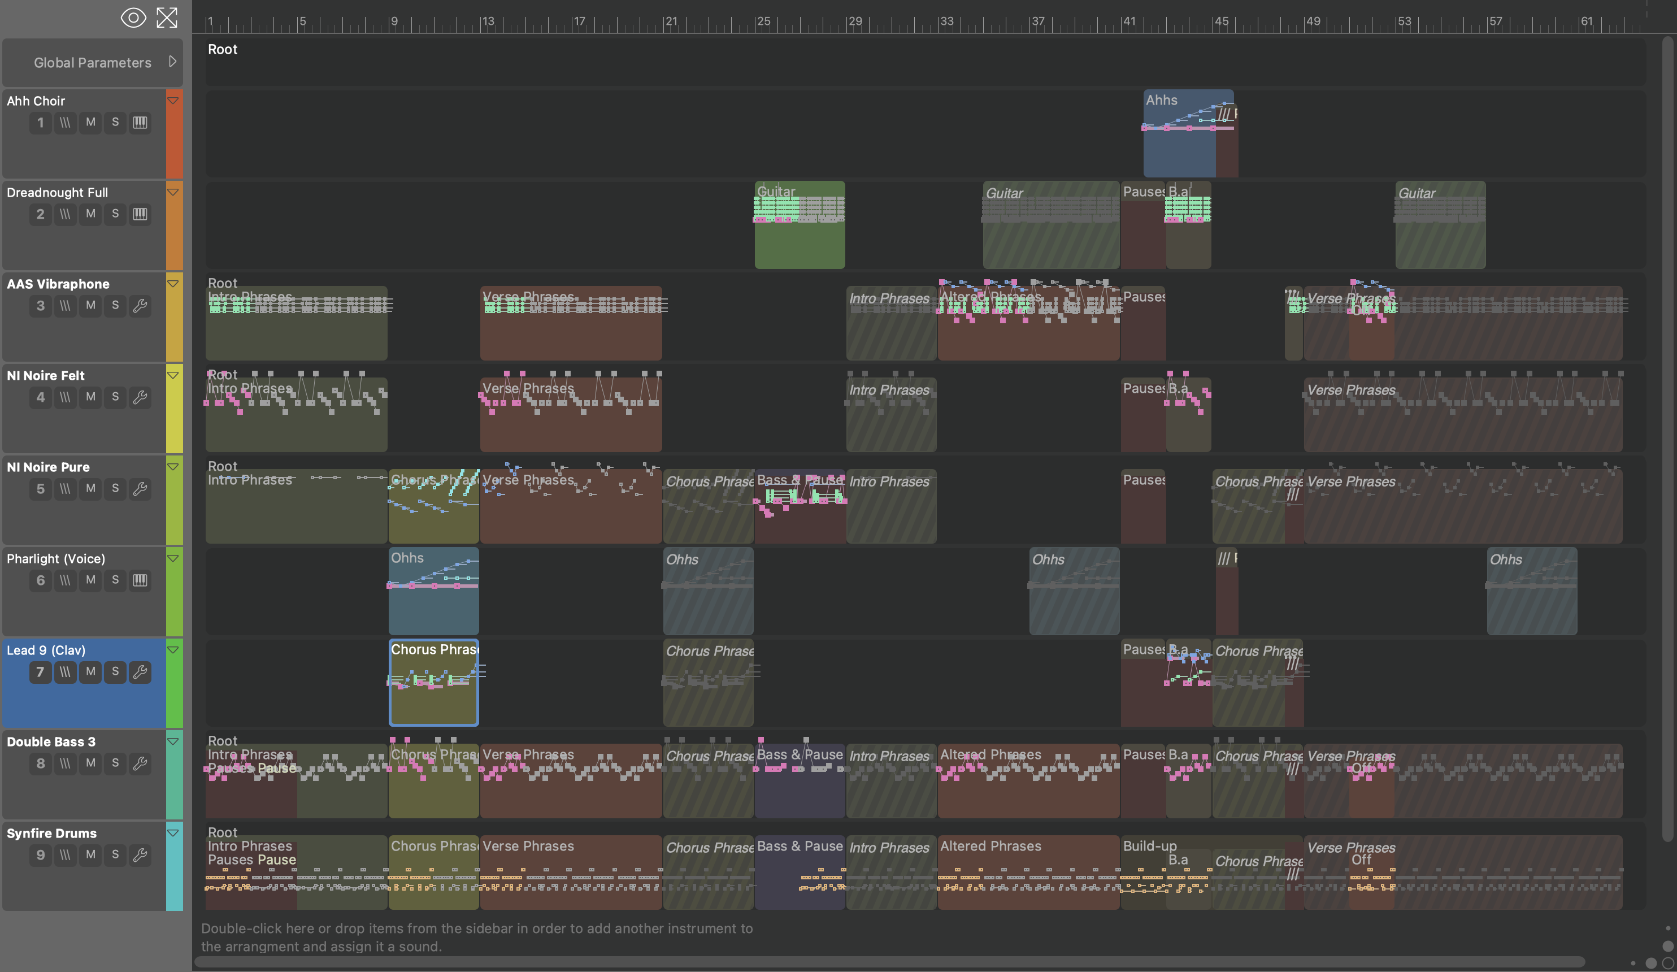The image size is (1677, 972).
Task: Mute the Dreadnought Full track
Action: pos(90,214)
